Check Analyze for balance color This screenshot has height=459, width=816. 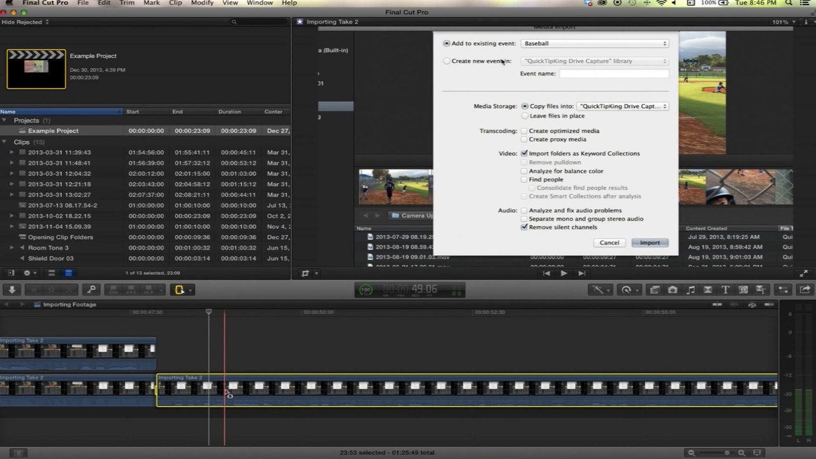click(x=524, y=171)
